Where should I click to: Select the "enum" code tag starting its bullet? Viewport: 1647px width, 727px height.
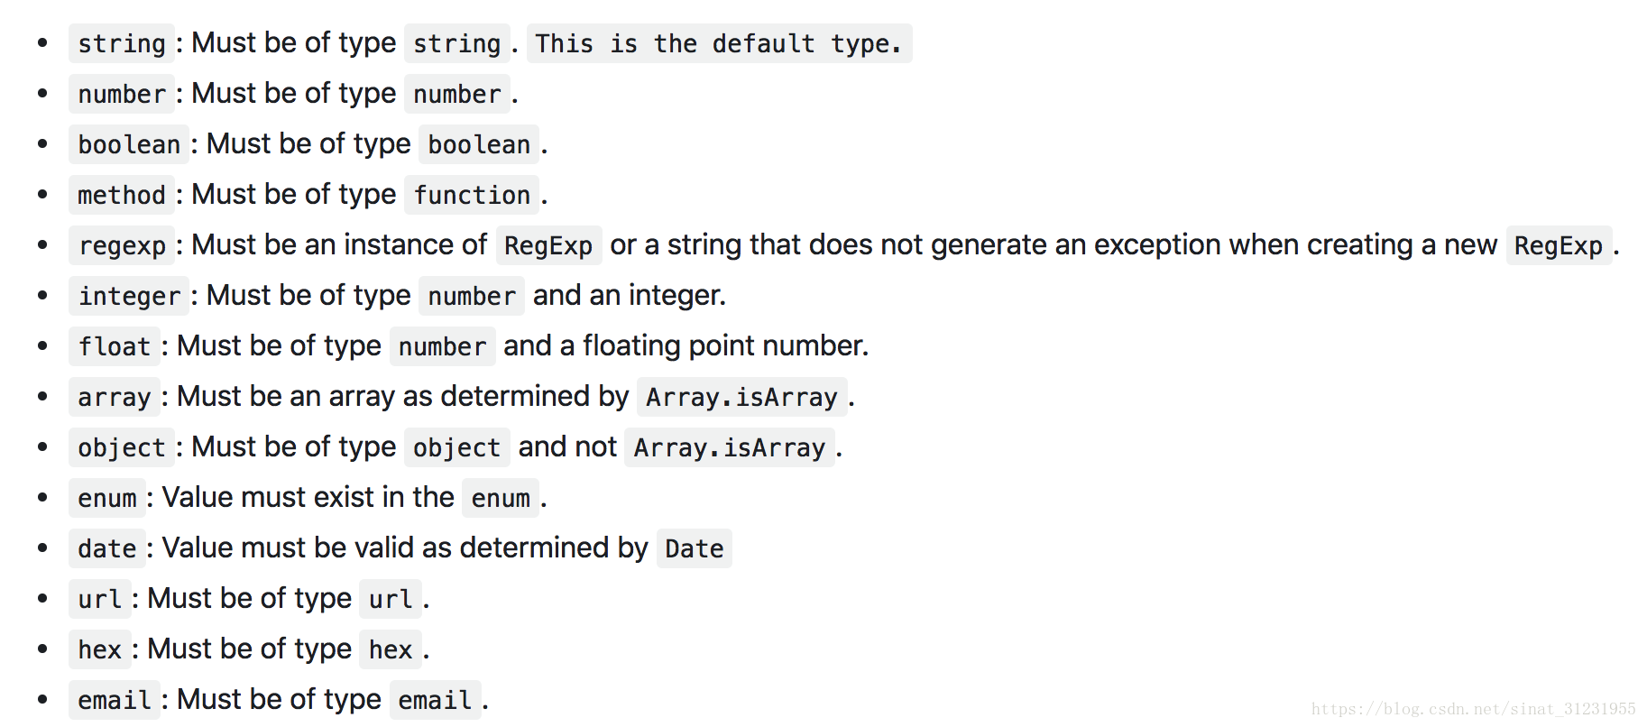(106, 498)
